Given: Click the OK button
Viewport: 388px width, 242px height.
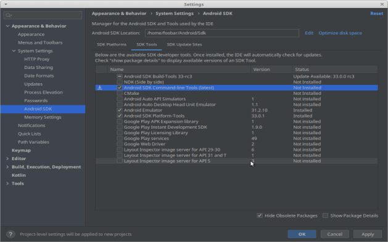Looking at the screenshot, I should (302, 234).
